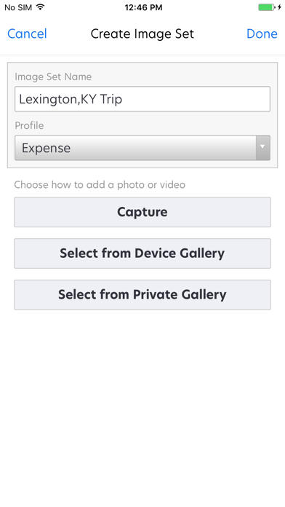Cancel creating the image set
This screenshot has height=507, width=285.
tap(27, 34)
